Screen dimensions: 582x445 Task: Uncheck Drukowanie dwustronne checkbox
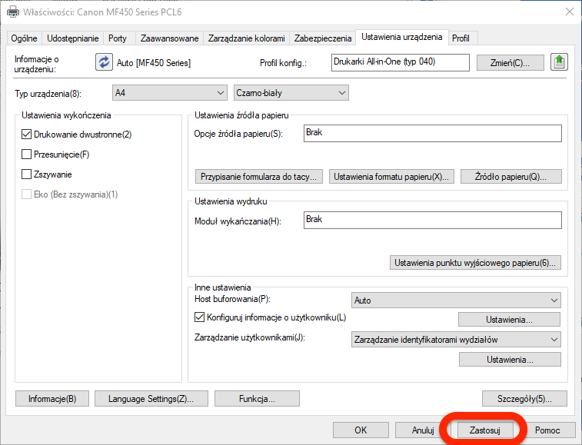point(28,134)
